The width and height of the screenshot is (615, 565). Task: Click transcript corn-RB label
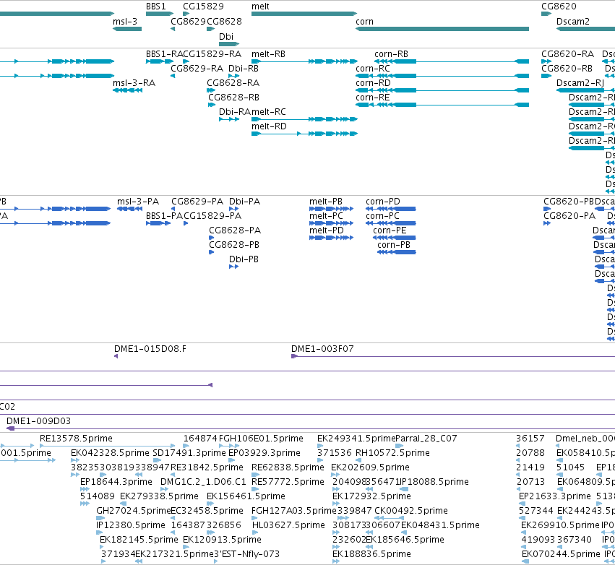[x=392, y=54]
